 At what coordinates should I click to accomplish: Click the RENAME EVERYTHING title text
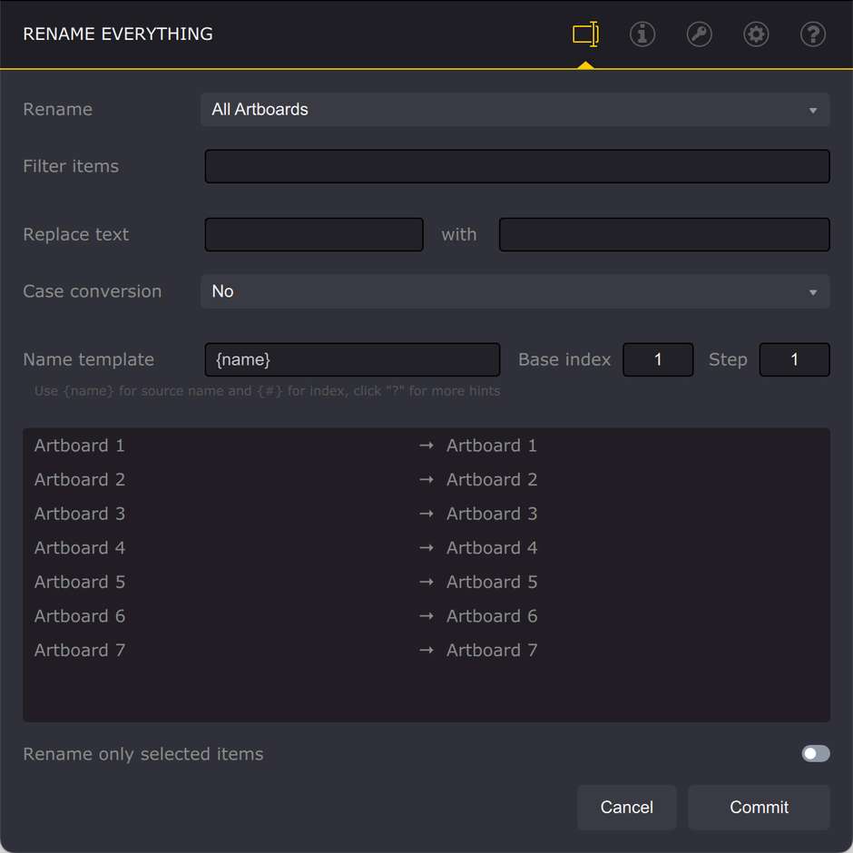118,34
